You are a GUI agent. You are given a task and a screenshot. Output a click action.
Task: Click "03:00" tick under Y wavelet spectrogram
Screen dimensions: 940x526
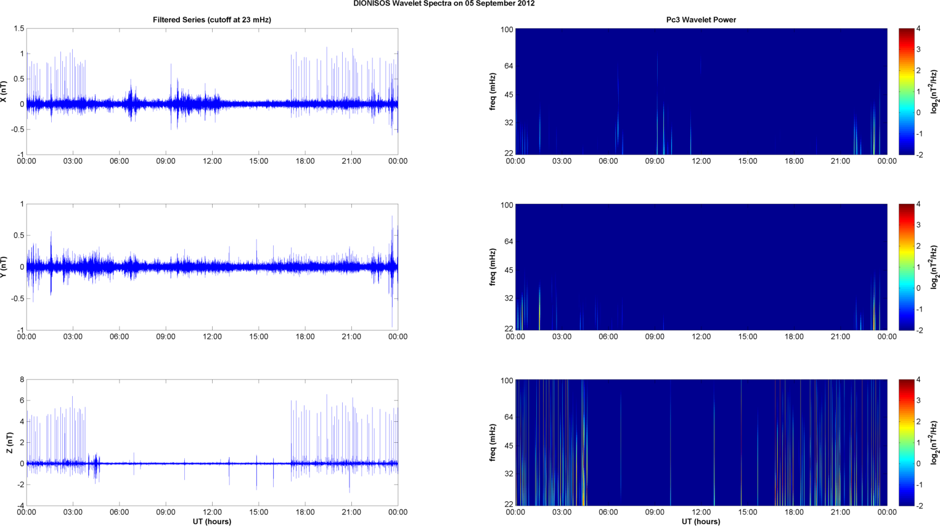coord(562,337)
